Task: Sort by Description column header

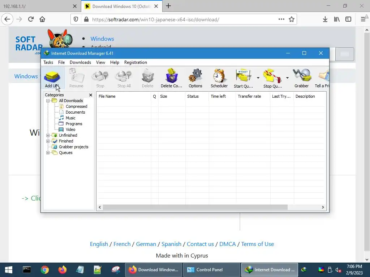Action: 310,96
